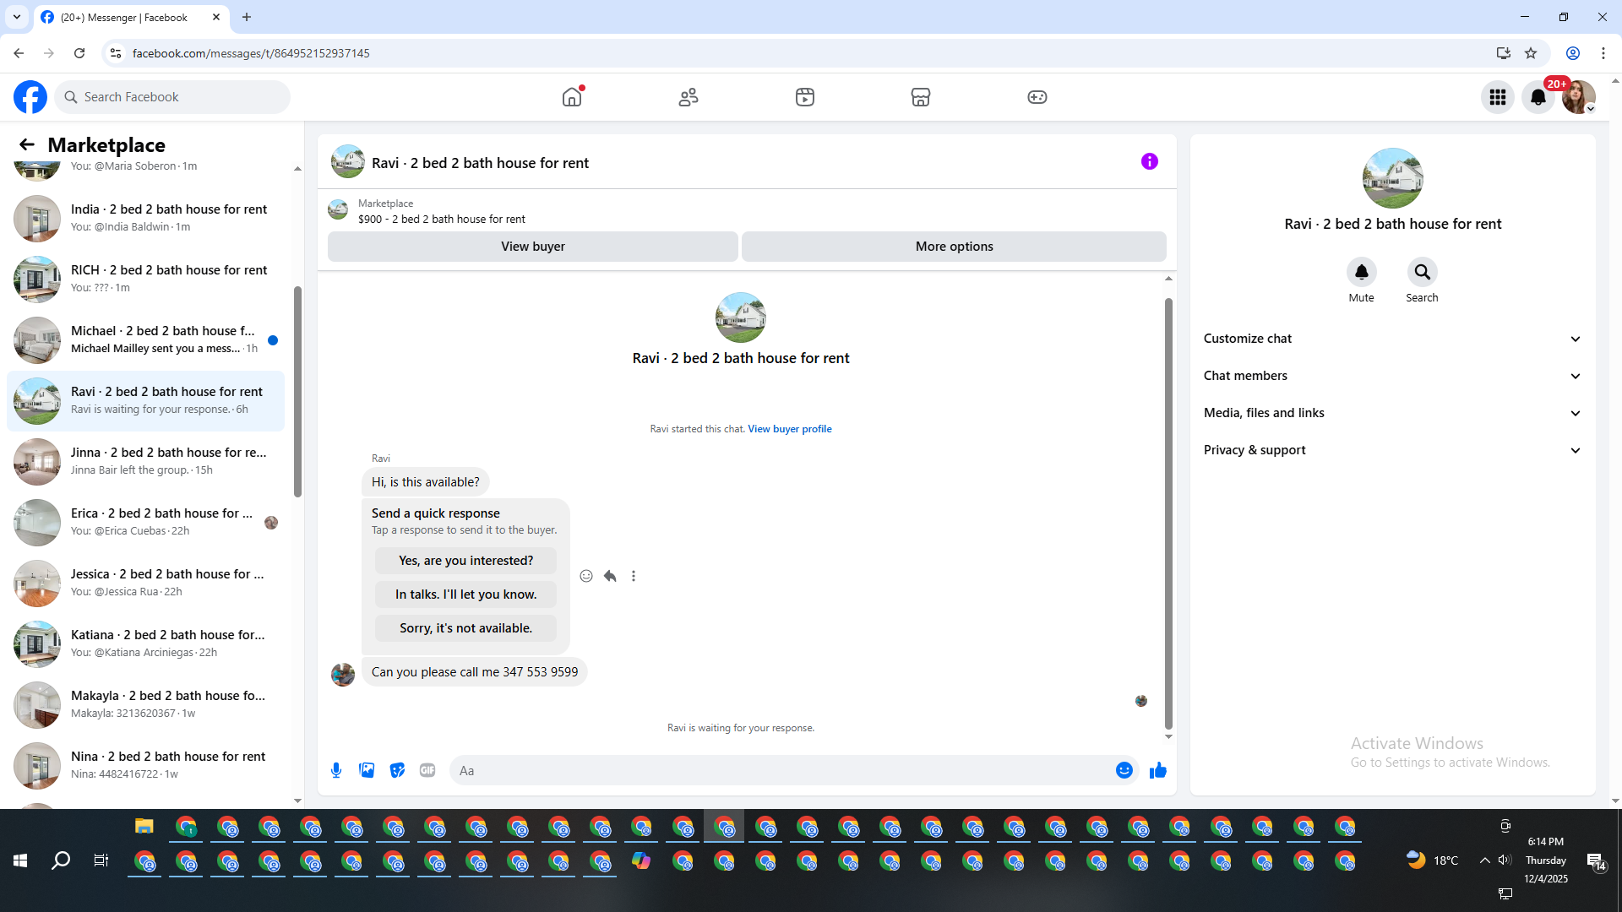Screen dimensions: 1622x912
Task: React to the message with the smiley icon
Action: click(586, 576)
